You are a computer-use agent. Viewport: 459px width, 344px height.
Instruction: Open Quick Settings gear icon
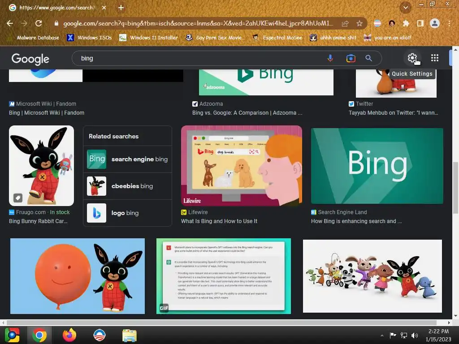click(412, 58)
